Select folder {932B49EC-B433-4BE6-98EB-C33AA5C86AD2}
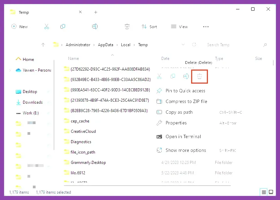Viewport: 280px width, 200px height. [x=108, y=79]
